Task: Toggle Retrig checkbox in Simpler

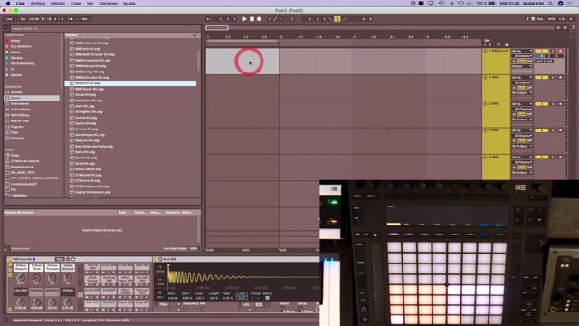Action: click(x=267, y=298)
